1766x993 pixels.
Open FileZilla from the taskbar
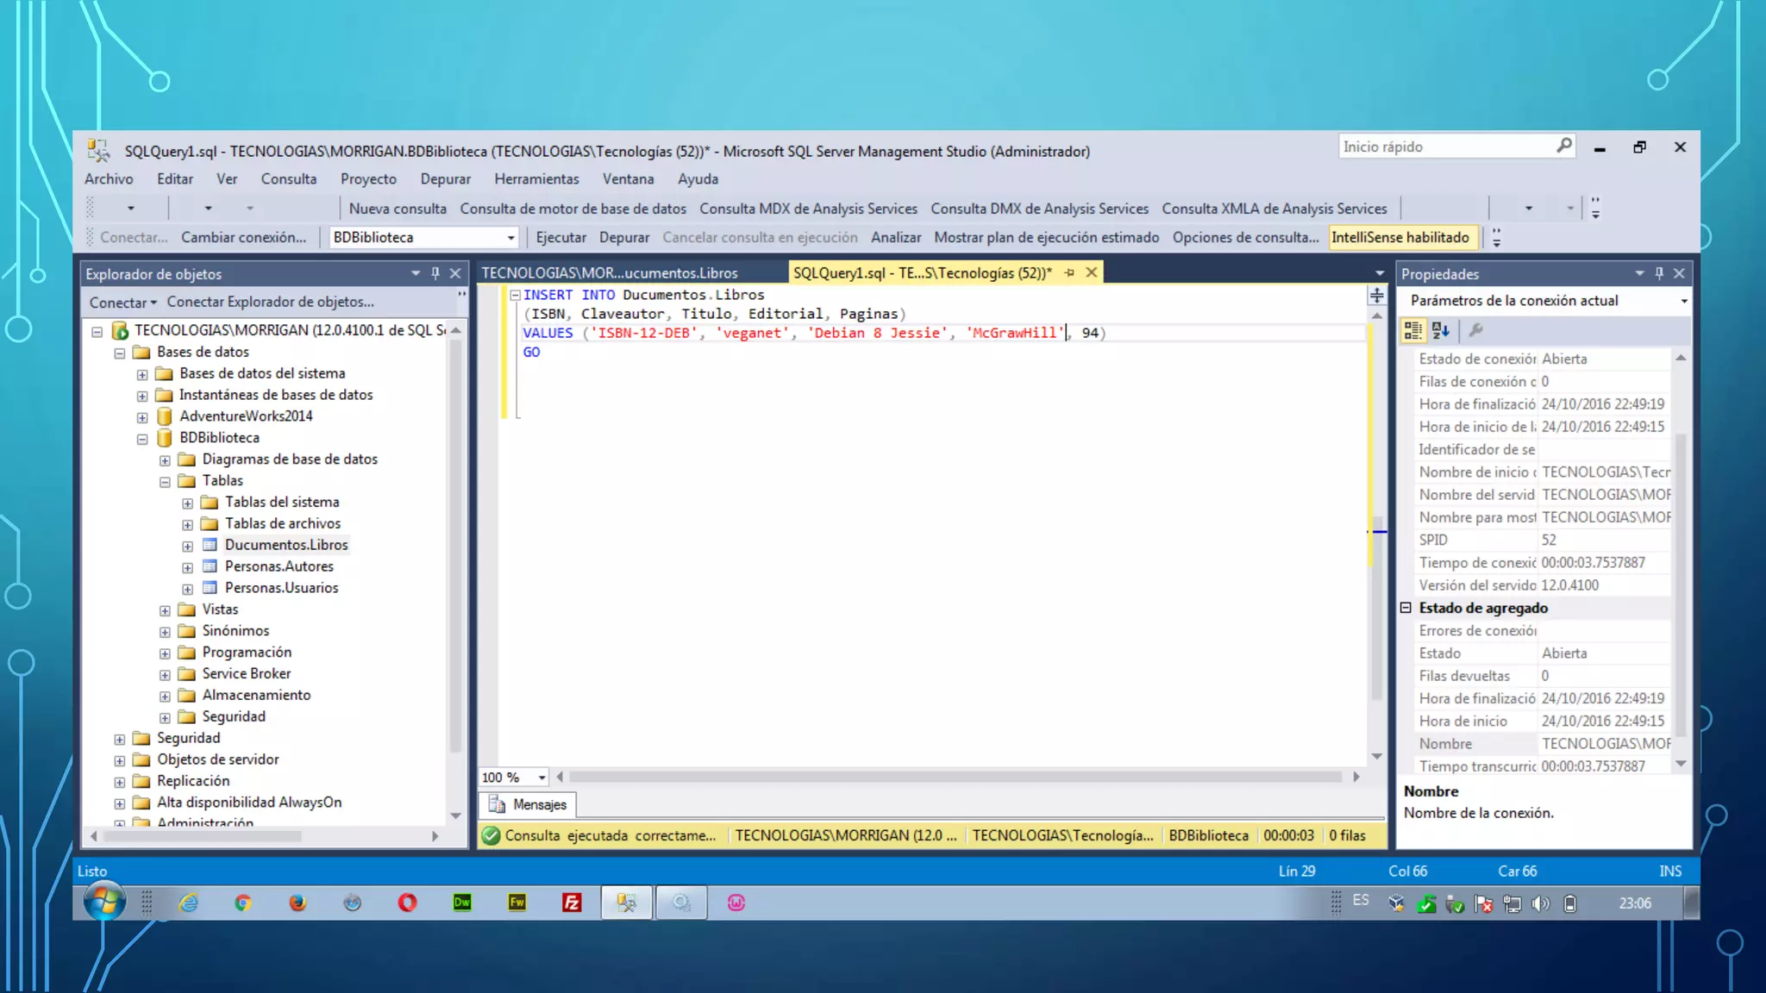[572, 902]
